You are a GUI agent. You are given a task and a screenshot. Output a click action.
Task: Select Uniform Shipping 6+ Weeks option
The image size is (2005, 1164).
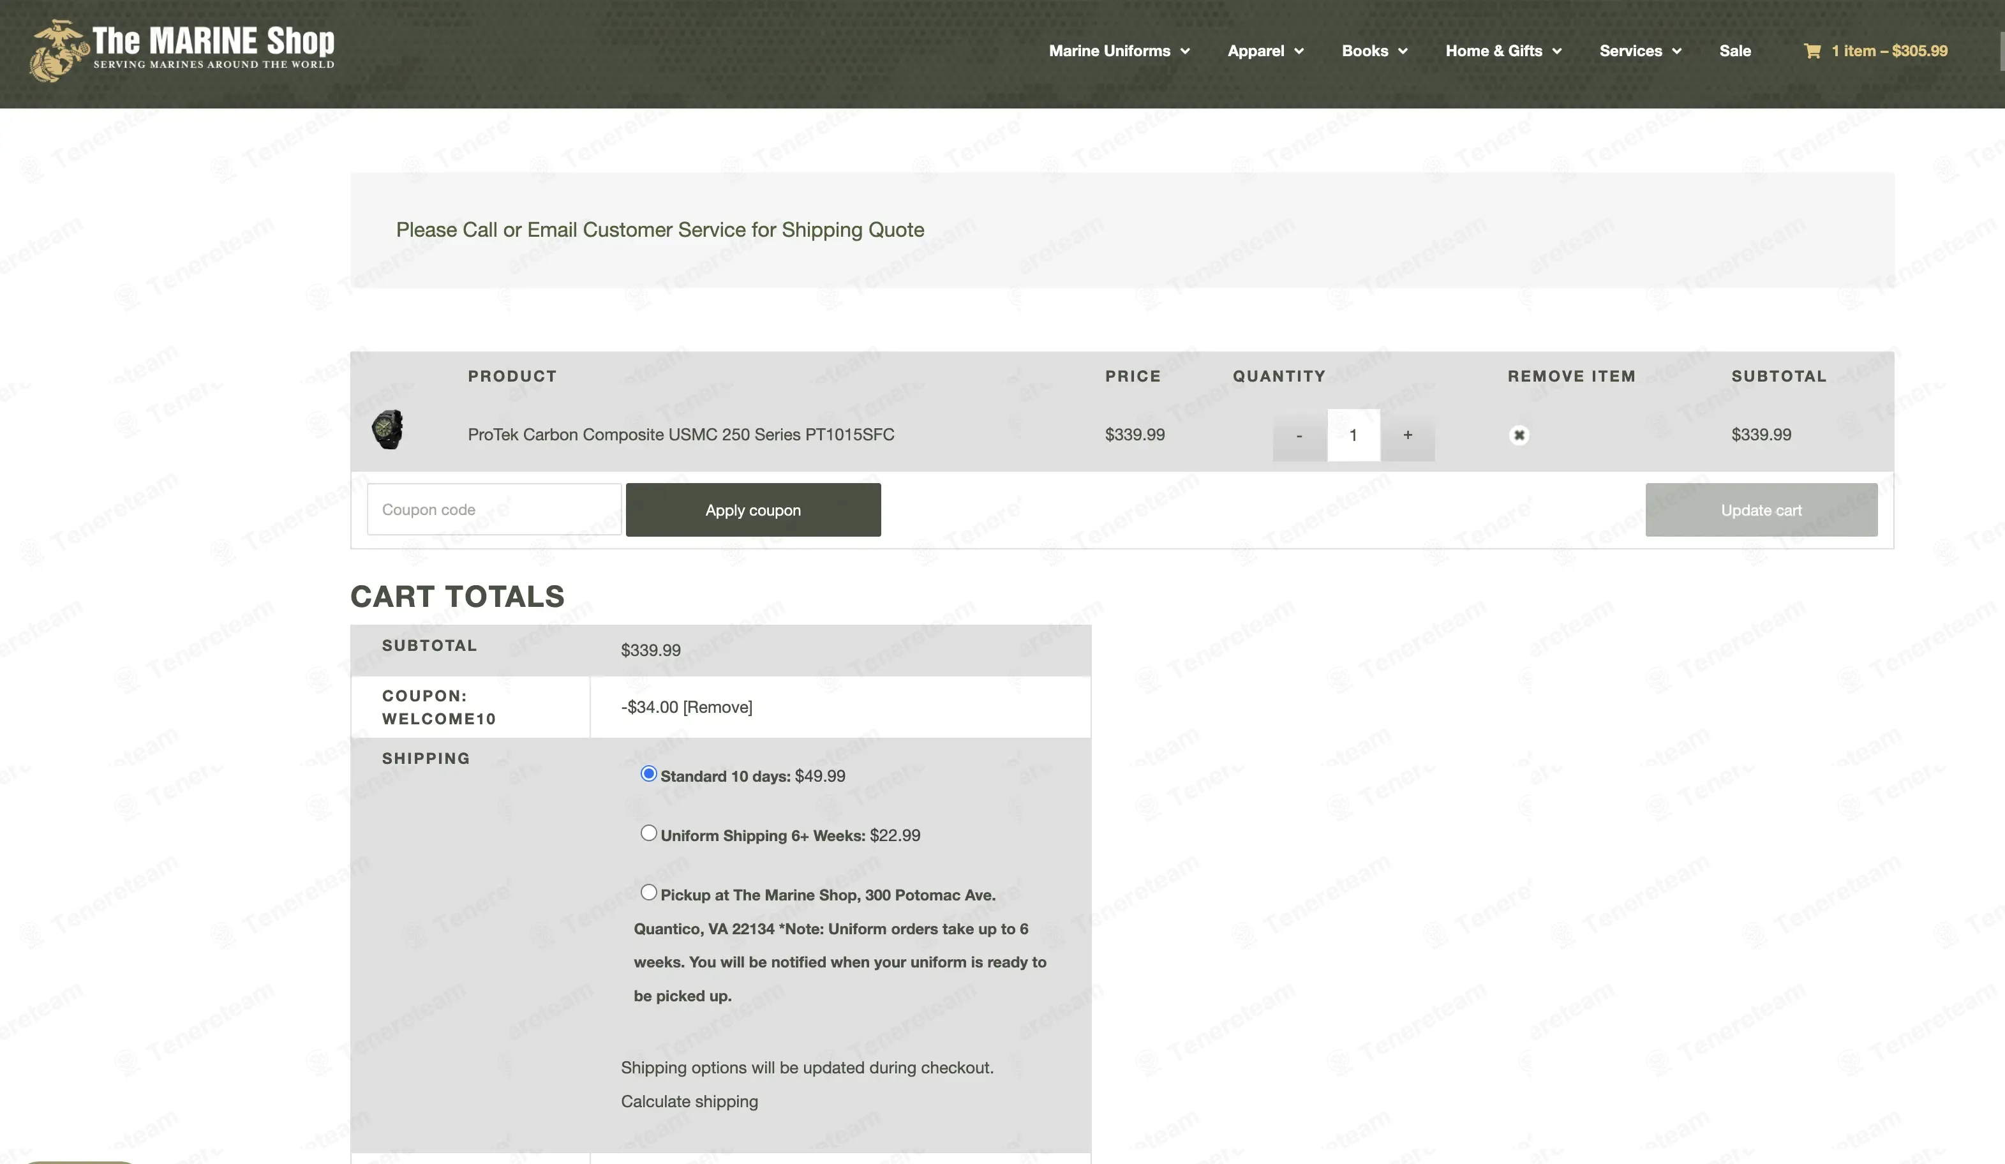[648, 833]
